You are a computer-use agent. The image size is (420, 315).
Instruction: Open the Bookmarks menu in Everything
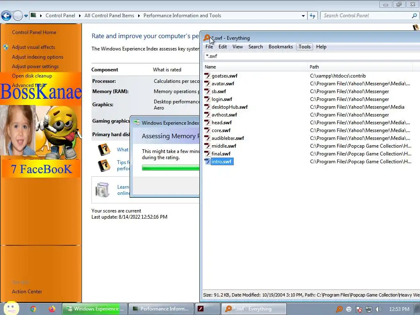point(281,47)
